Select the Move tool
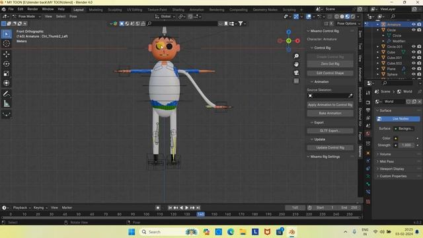Image resolution: width=423 pixels, height=238 pixels. coord(7,54)
